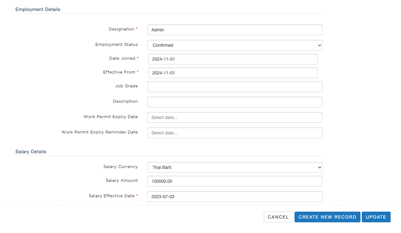The image size is (401, 233).
Task: Click the Date Joined label
Action: 122,58
